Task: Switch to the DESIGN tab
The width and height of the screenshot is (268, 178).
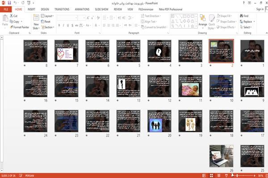Action: pos(45,9)
